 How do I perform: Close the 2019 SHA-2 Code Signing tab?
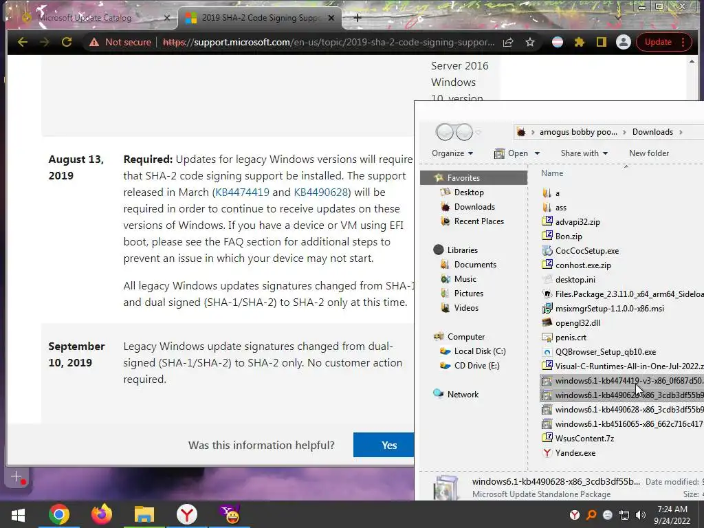click(x=331, y=18)
